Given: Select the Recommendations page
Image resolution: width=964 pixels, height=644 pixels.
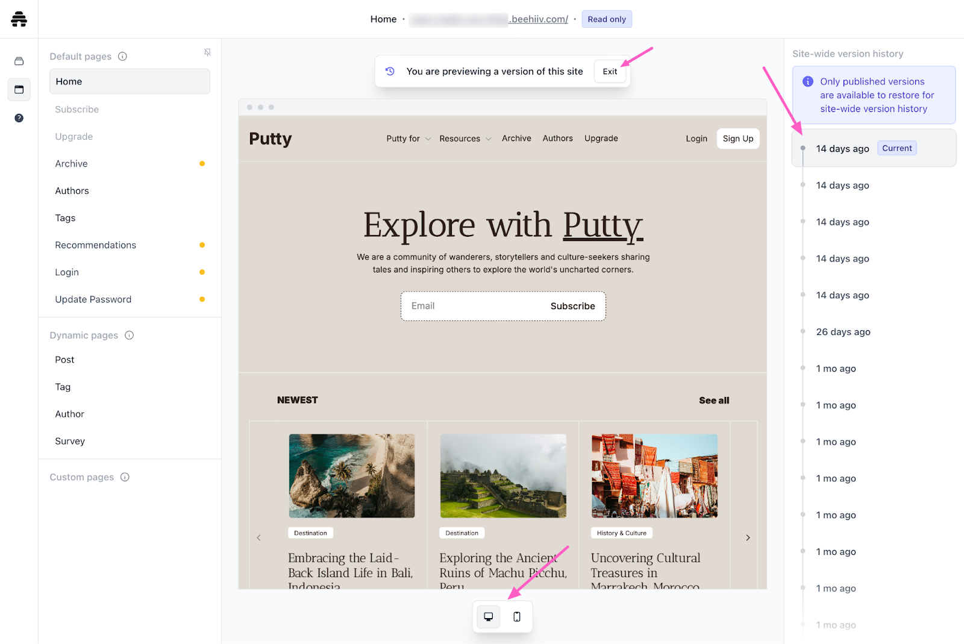Looking at the screenshot, I should [95, 245].
